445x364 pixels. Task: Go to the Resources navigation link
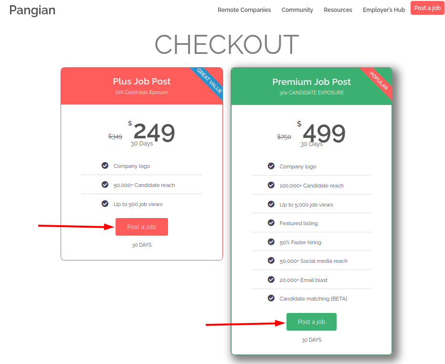click(x=338, y=10)
